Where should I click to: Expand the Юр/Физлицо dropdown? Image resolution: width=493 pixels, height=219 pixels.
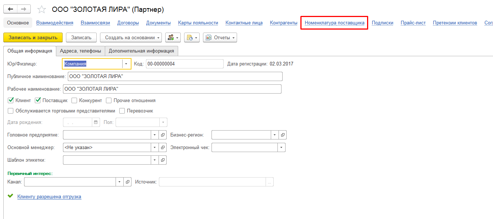126,64
